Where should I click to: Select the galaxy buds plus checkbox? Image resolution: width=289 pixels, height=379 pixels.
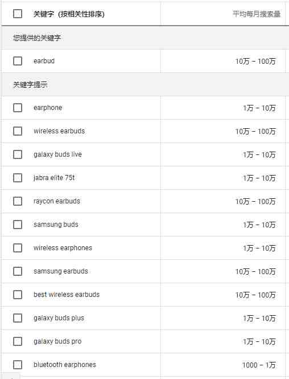[18, 318]
